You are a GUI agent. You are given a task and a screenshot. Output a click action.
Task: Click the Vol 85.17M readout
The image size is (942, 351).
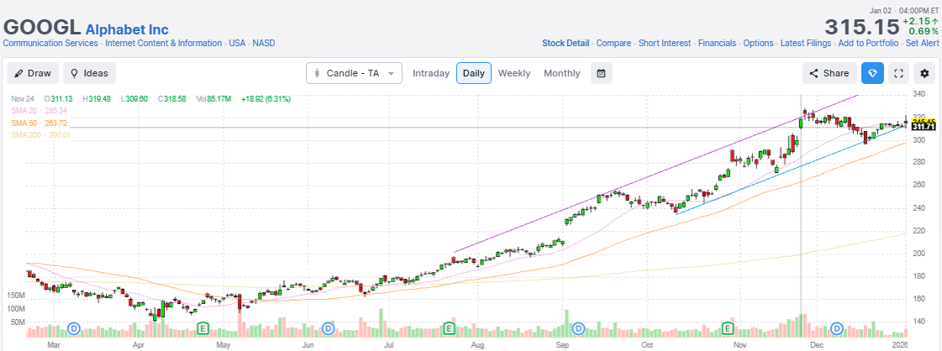214,99
